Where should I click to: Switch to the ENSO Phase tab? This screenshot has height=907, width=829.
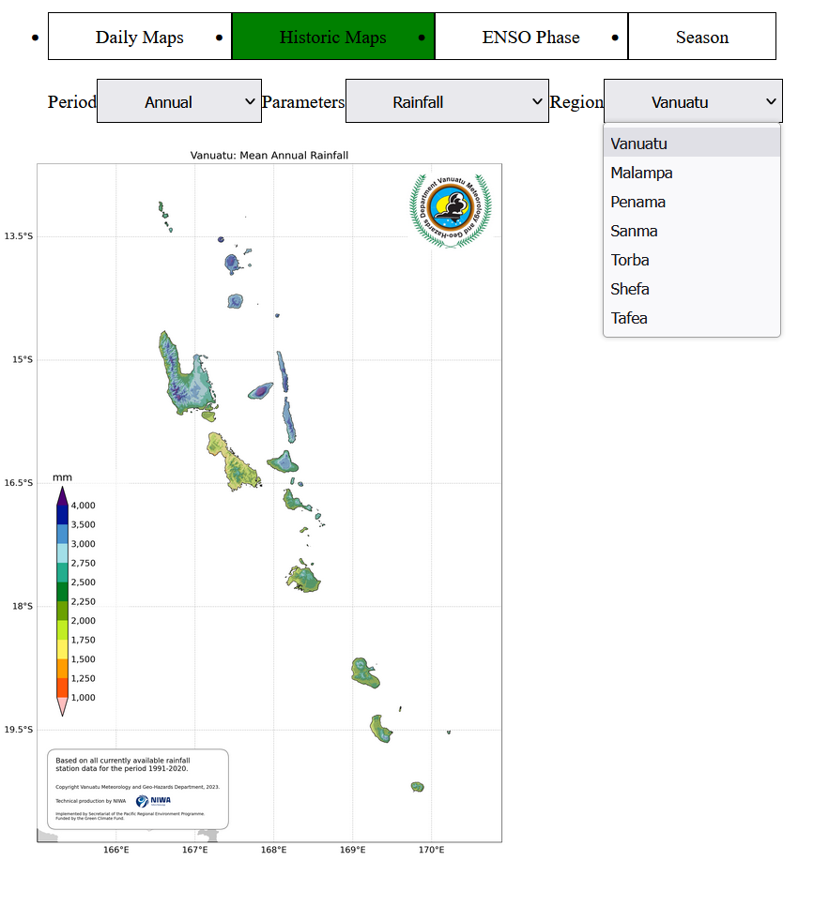530,38
